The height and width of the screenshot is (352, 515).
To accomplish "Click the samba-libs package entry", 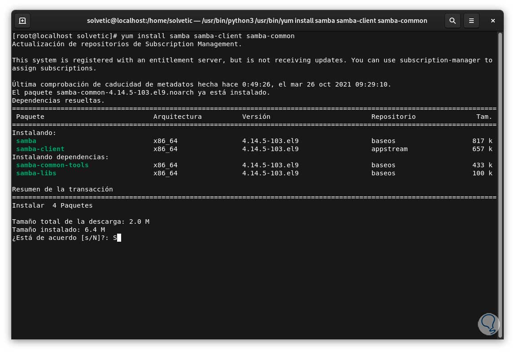I will click(36, 173).
